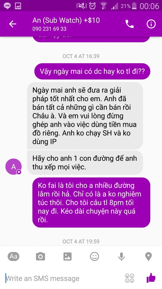
Task: Tap the back arrow in header
Action: click(13, 24)
